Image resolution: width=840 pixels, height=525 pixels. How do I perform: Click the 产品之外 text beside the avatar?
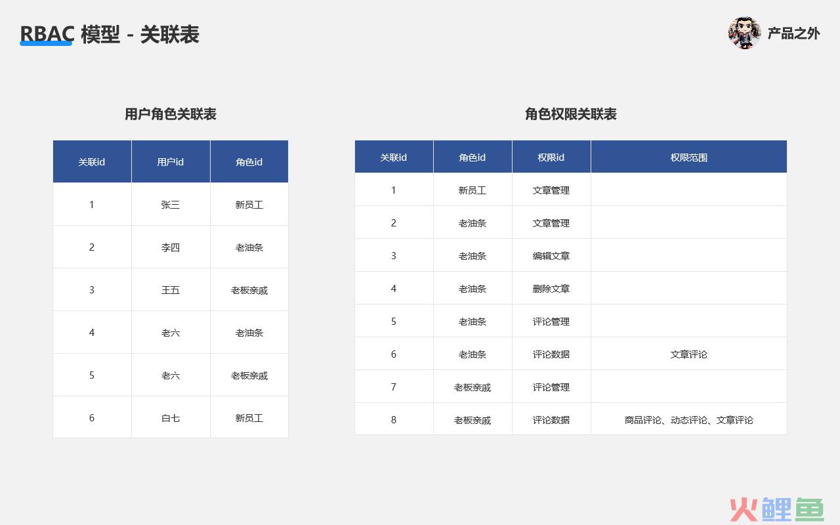pos(794,33)
